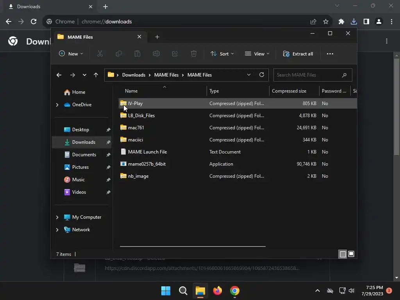Open the View dropdown
Viewport: 400px width, 300px height.
pos(257,54)
